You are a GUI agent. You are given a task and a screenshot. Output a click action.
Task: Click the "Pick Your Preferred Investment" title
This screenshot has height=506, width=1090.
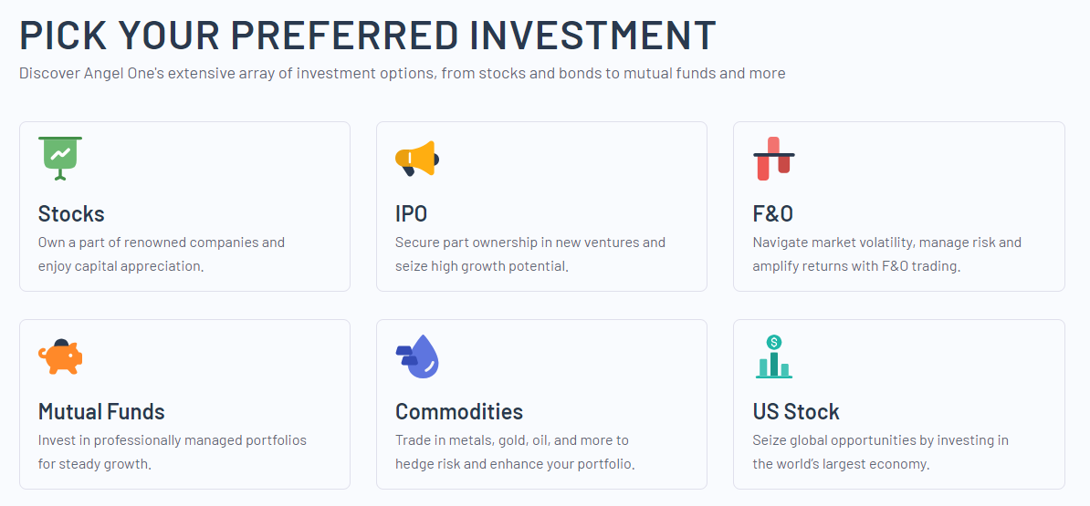click(368, 36)
